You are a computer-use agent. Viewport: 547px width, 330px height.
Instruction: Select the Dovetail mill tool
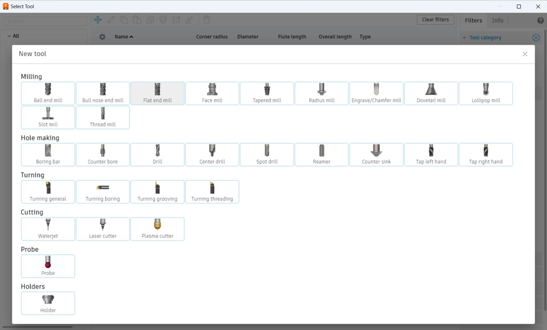tap(431, 93)
